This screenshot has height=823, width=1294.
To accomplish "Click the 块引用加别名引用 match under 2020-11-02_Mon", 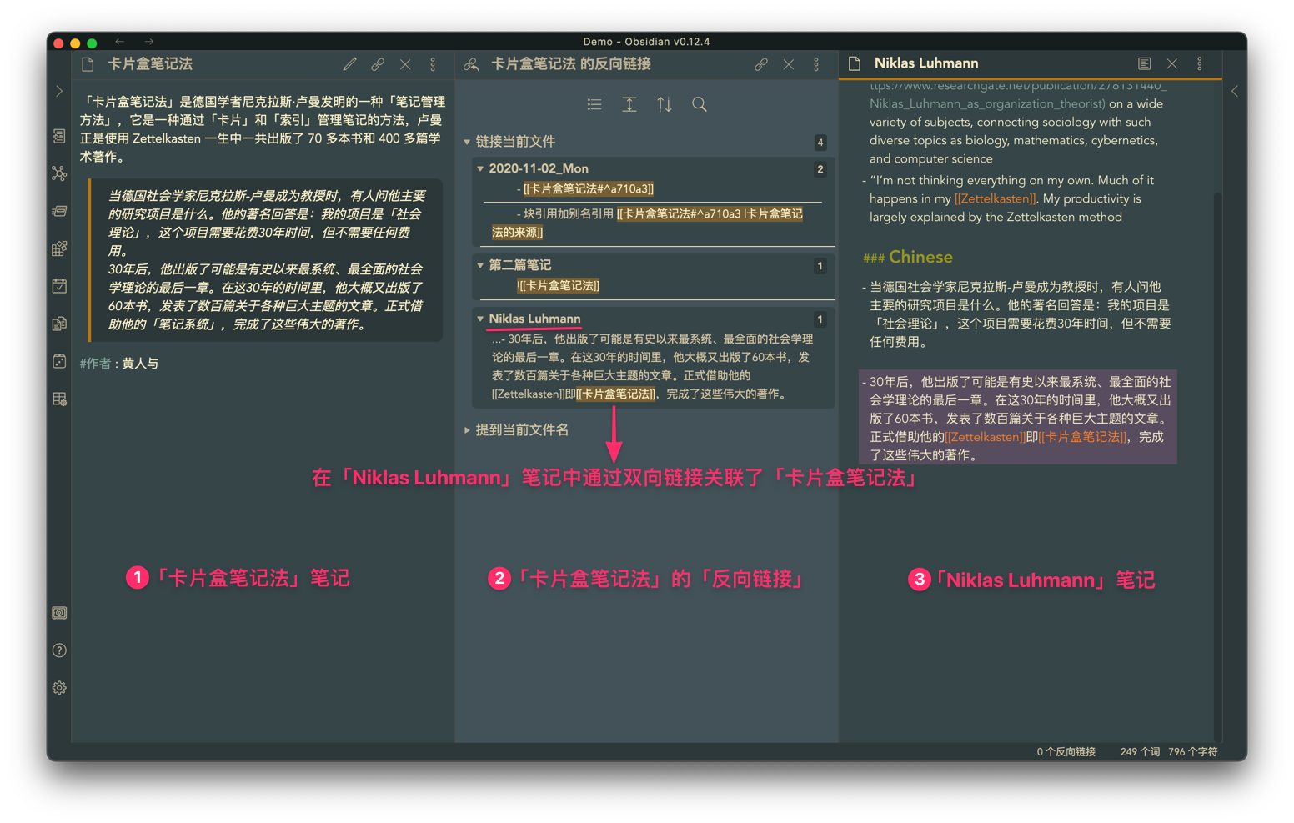I will coord(654,223).
